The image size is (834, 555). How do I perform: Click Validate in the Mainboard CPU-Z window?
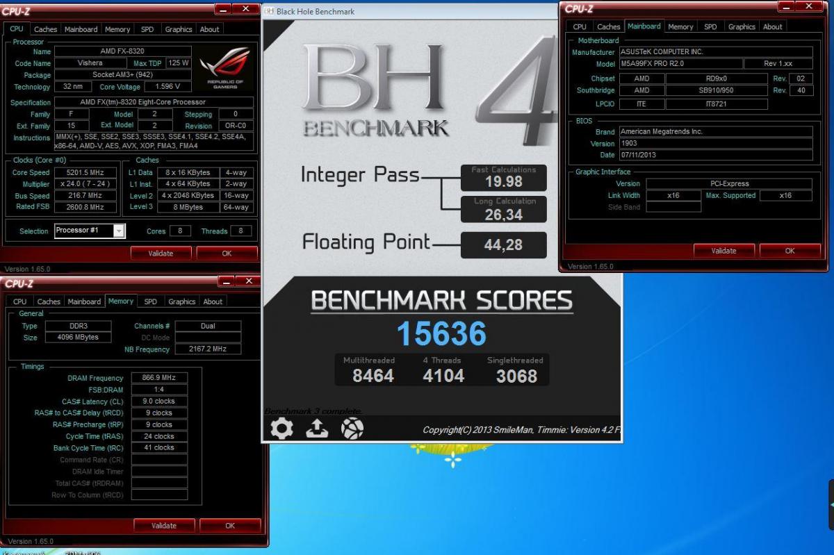(723, 251)
